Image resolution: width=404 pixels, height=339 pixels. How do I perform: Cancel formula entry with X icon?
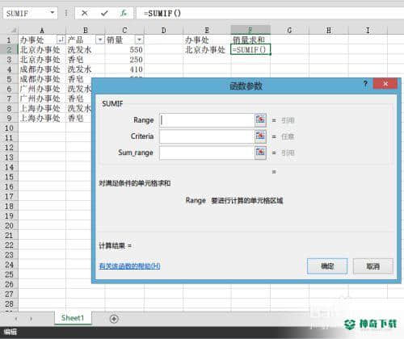coord(85,13)
